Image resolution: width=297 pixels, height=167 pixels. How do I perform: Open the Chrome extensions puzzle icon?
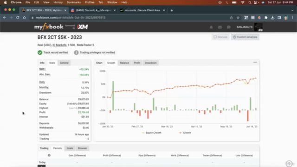[x=266, y=18]
